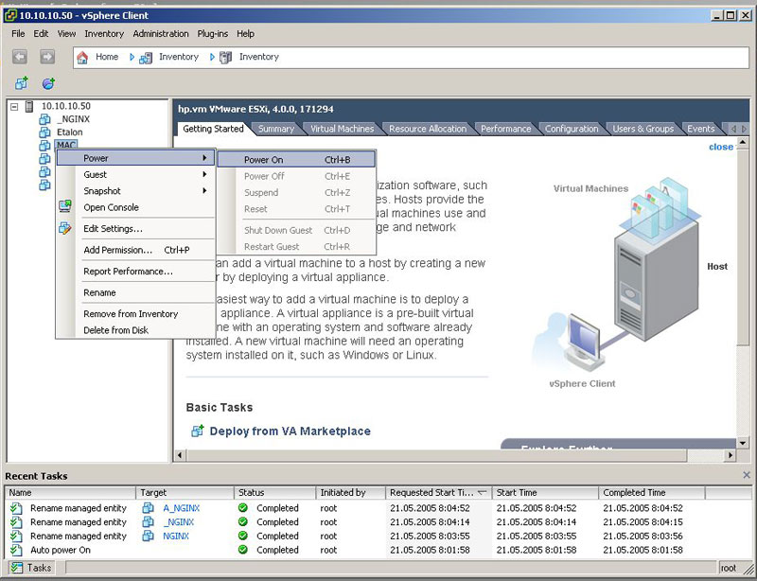The height and width of the screenshot is (581, 757).
Task: Click the _NGINX virtual machine icon
Action: tap(44, 119)
